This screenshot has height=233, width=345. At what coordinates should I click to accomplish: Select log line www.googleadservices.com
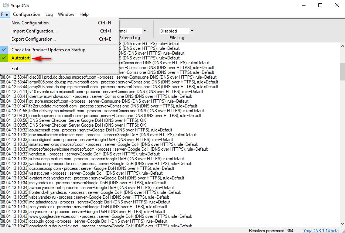[96, 216]
